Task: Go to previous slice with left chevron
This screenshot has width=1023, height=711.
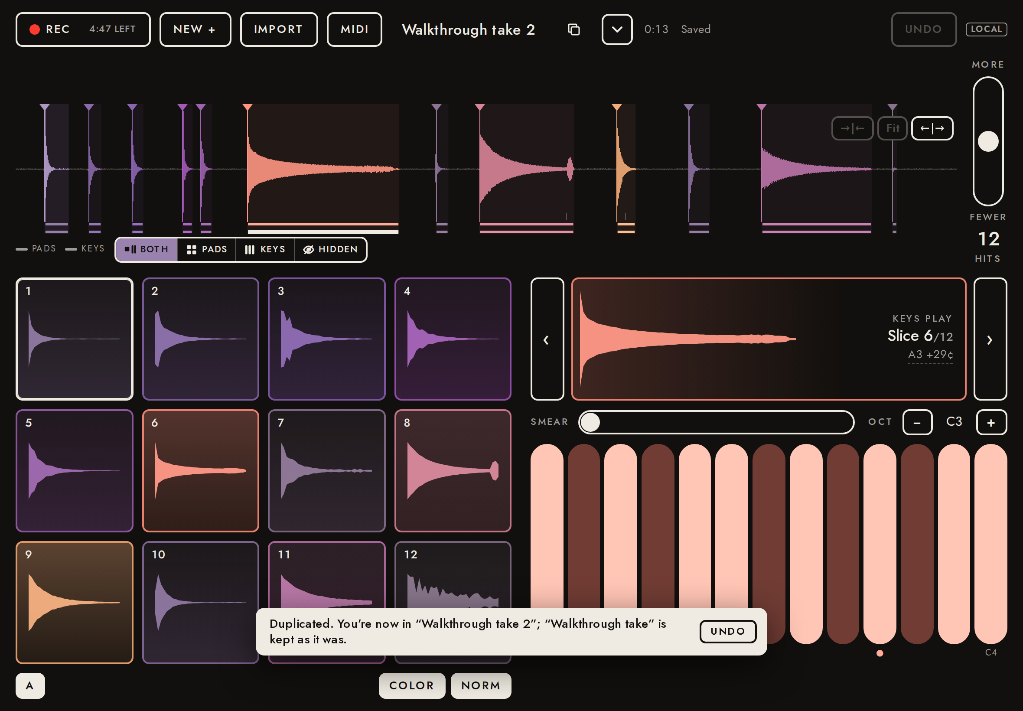Action: (547, 339)
